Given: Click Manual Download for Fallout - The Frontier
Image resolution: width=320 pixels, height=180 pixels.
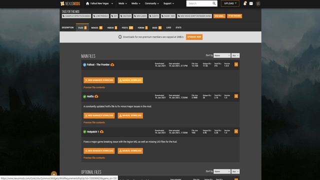Looking at the screenshot, I should pyautogui.click(x=130, y=80).
